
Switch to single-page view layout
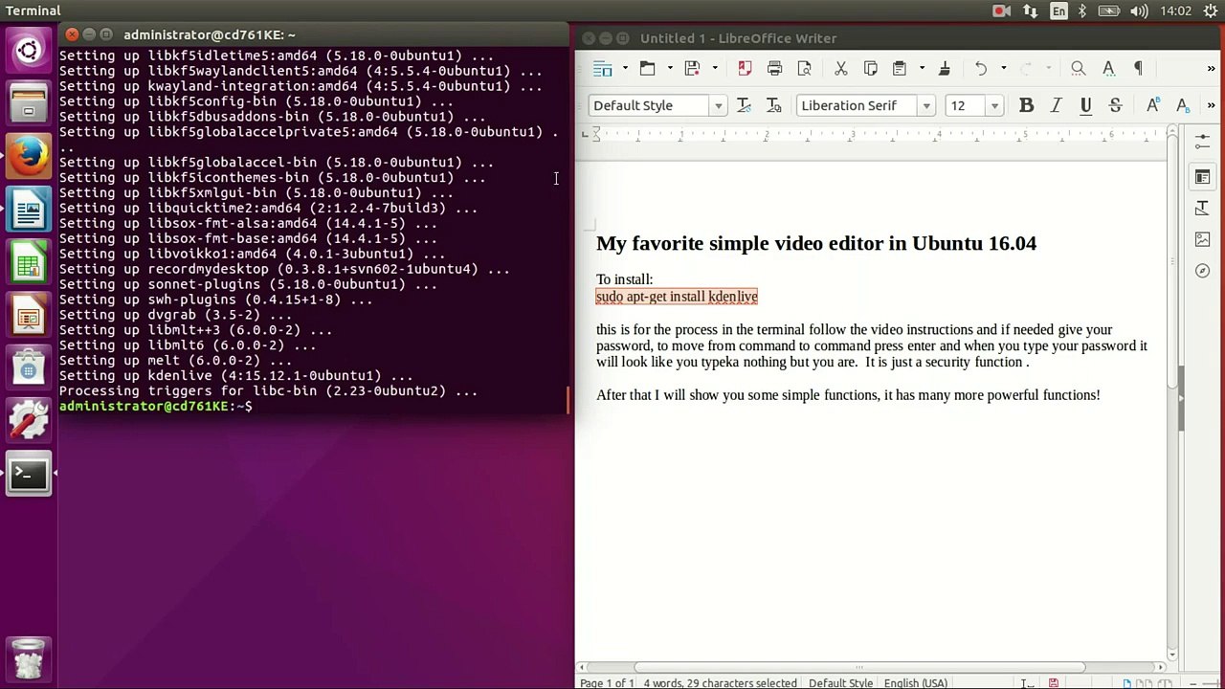tap(1127, 682)
